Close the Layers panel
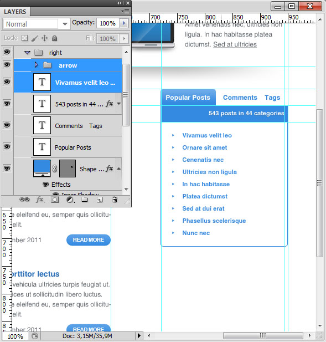This screenshot has width=326, height=342. [128, 3]
